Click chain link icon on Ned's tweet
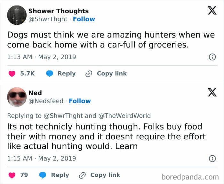Image resolution: width=224 pixels, height=184 pixels. (x=82, y=175)
